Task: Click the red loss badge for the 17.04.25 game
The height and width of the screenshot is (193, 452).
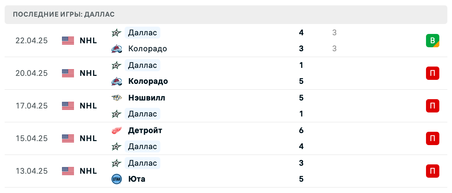Action: coord(432,106)
